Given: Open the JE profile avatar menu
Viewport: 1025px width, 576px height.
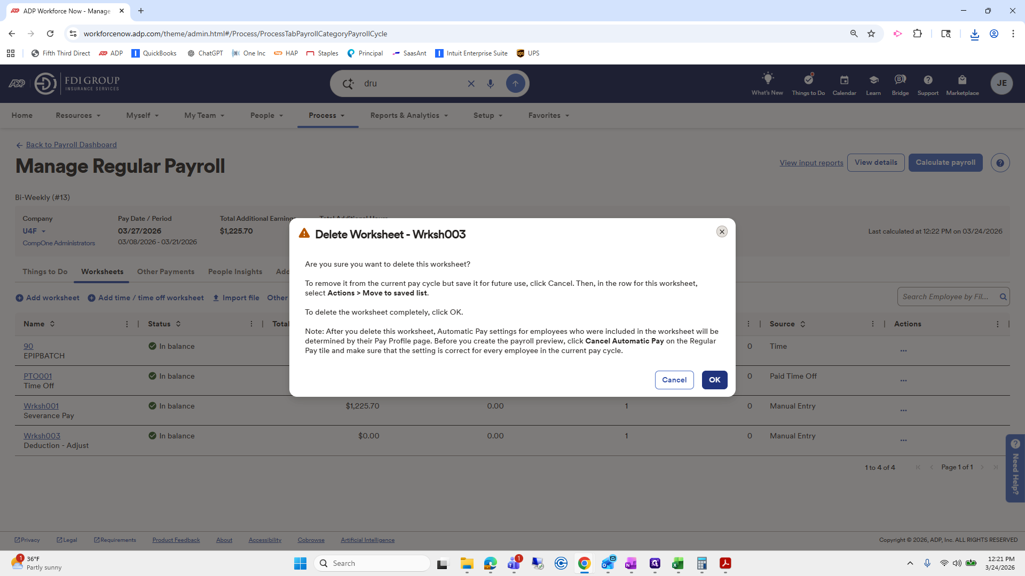Looking at the screenshot, I should (x=1002, y=83).
